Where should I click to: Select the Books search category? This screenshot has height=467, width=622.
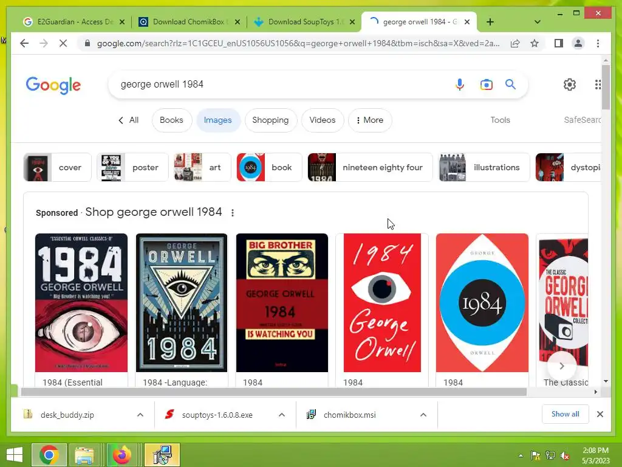[x=171, y=120]
